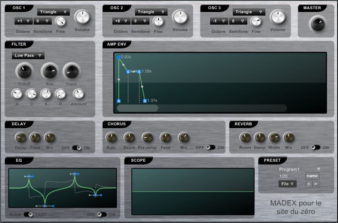Open the Program1 preset list
Viewport: 338px width, 223px height.
[300, 169]
